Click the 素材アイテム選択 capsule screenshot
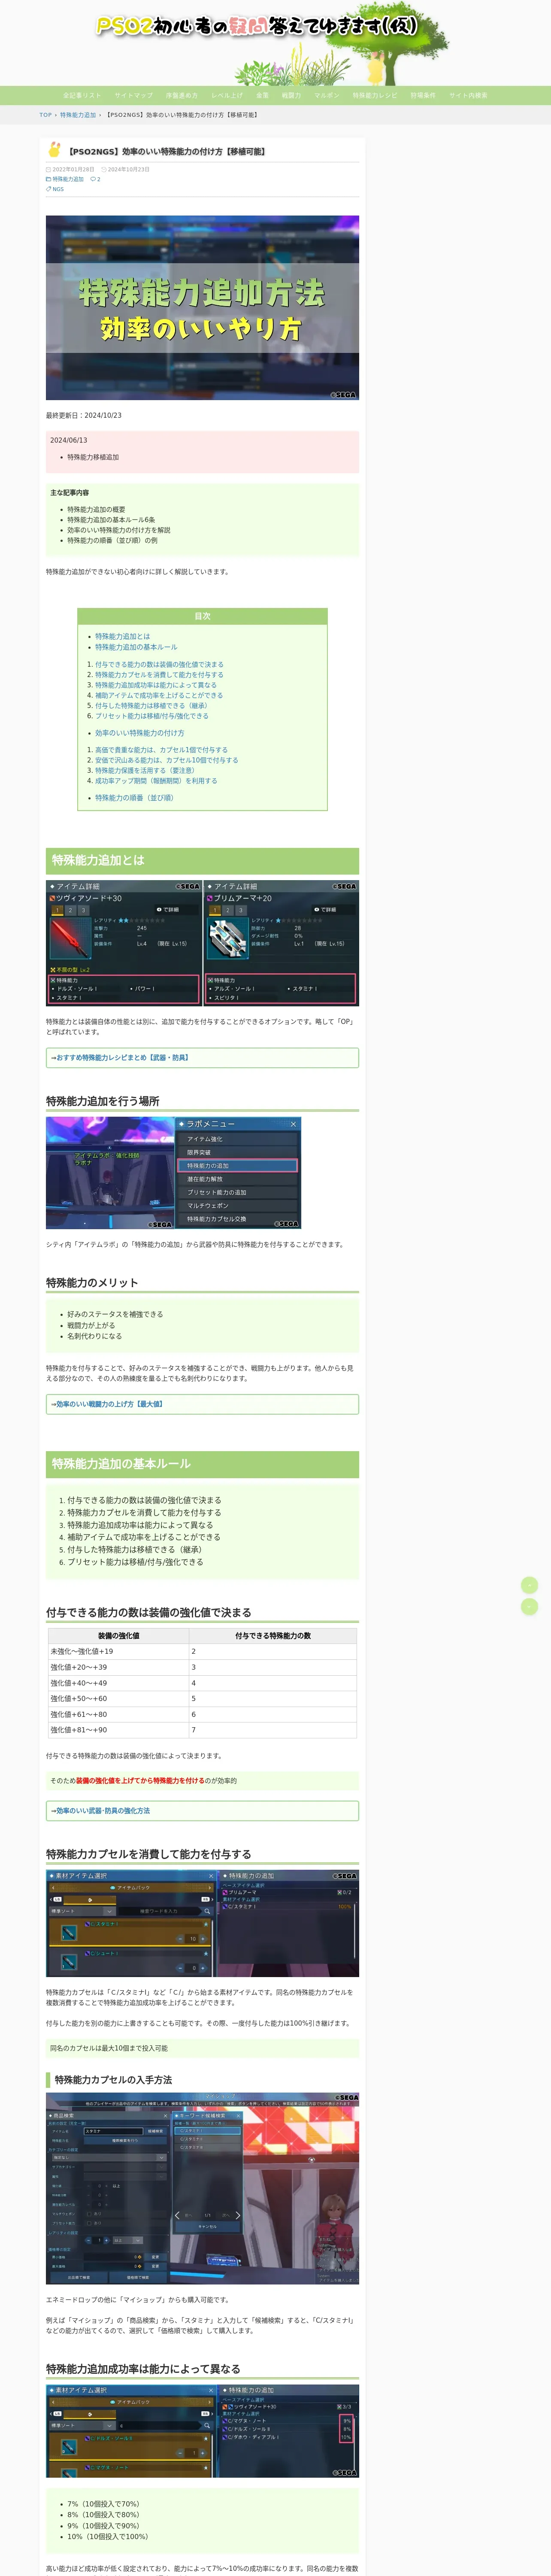The width and height of the screenshot is (551, 2576). pos(202,1924)
